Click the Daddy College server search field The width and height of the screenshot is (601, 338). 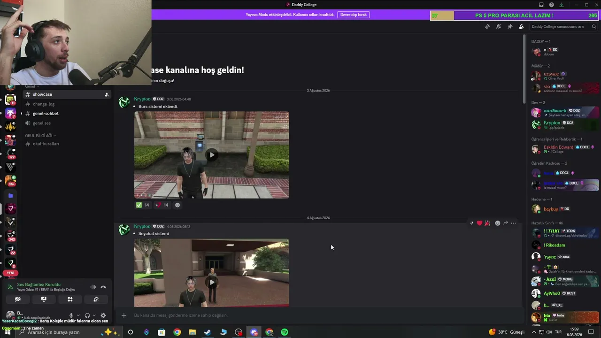click(x=563, y=27)
